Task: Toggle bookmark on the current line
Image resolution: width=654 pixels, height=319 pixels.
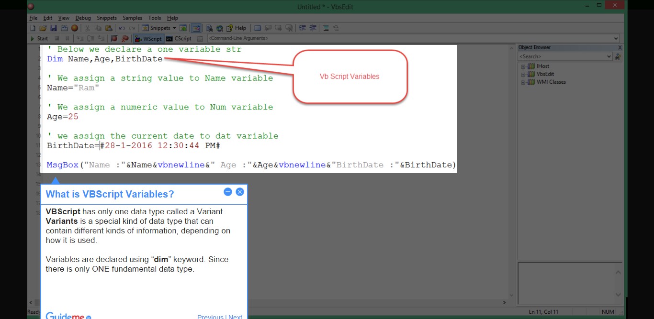Action: [257, 28]
